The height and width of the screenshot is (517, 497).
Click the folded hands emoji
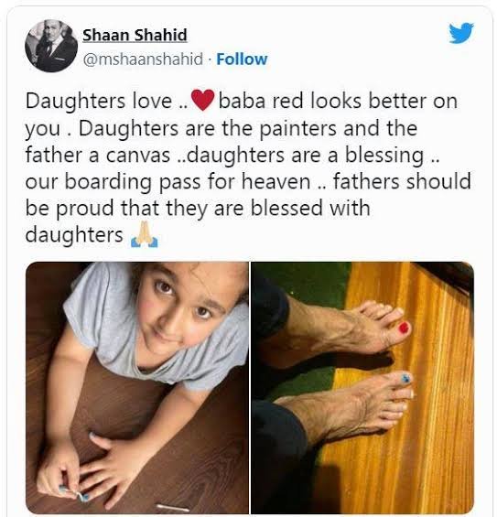coord(145,234)
